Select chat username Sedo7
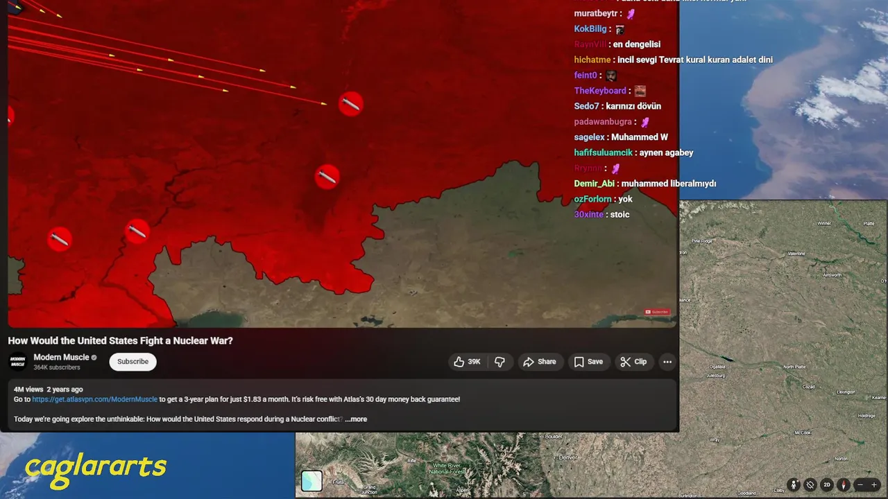The image size is (888, 499). click(x=586, y=106)
